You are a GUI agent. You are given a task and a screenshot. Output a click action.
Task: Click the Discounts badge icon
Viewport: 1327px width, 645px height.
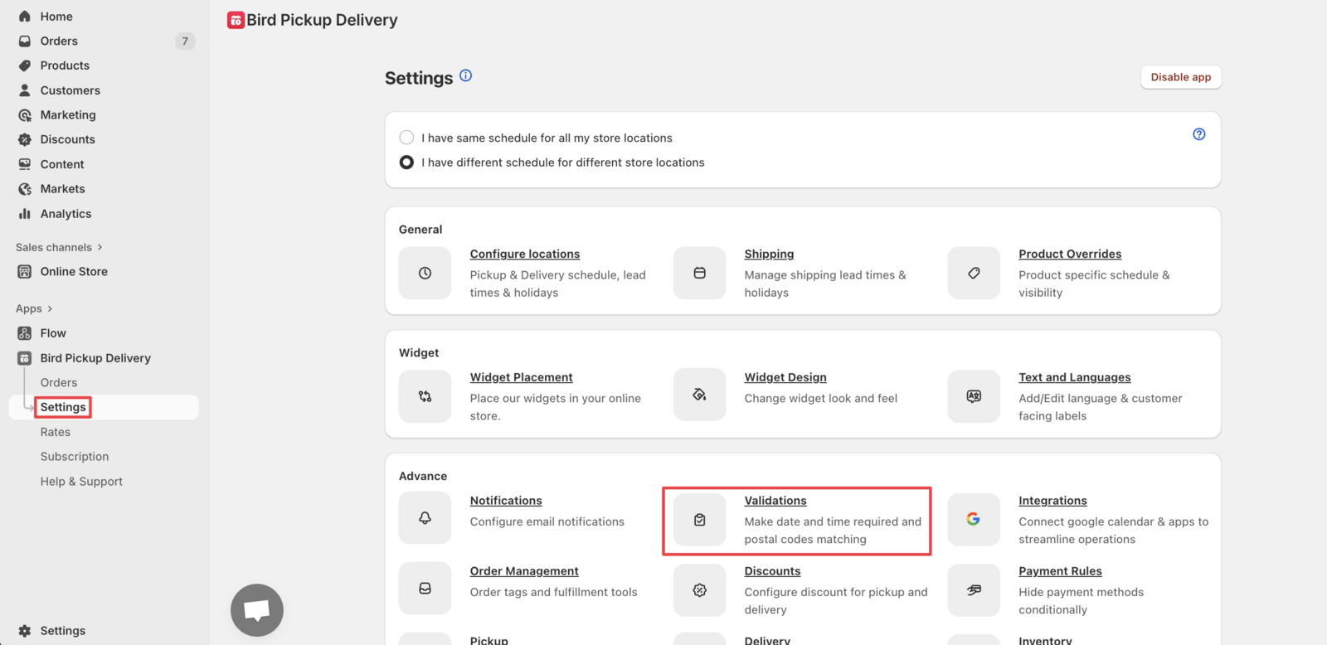(25, 139)
